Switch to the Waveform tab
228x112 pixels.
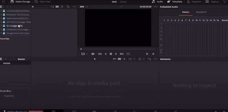[201, 12]
